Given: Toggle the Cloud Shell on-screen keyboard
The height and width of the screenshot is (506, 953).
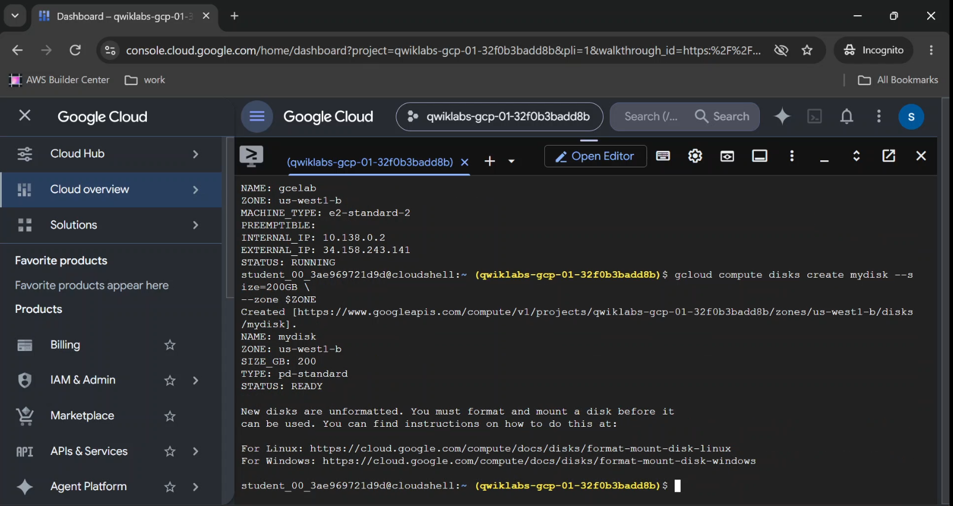Looking at the screenshot, I should pyautogui.click(x=663, y=156).
